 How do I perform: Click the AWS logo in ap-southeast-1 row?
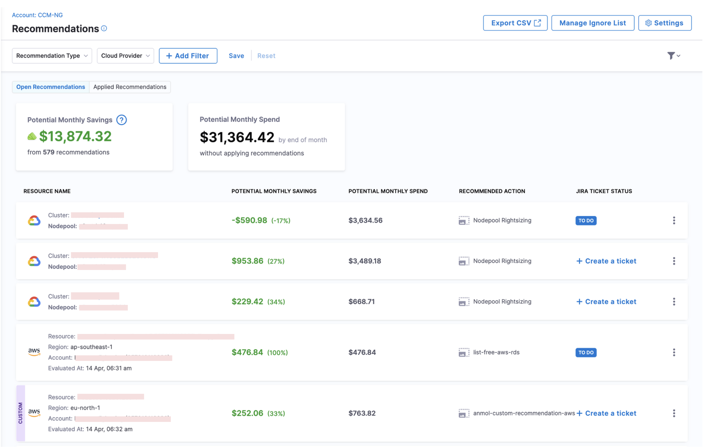pyautogui.click(x=34, y=352)
